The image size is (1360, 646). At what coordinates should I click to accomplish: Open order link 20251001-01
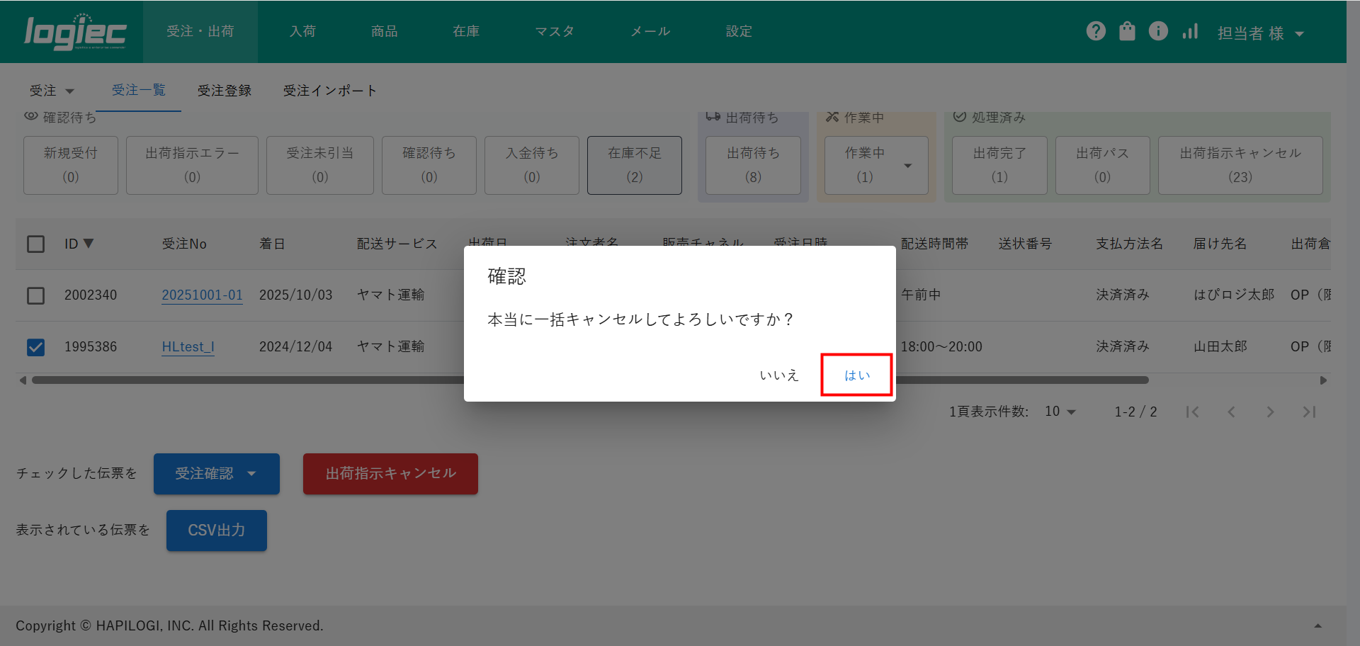[202, 295]
